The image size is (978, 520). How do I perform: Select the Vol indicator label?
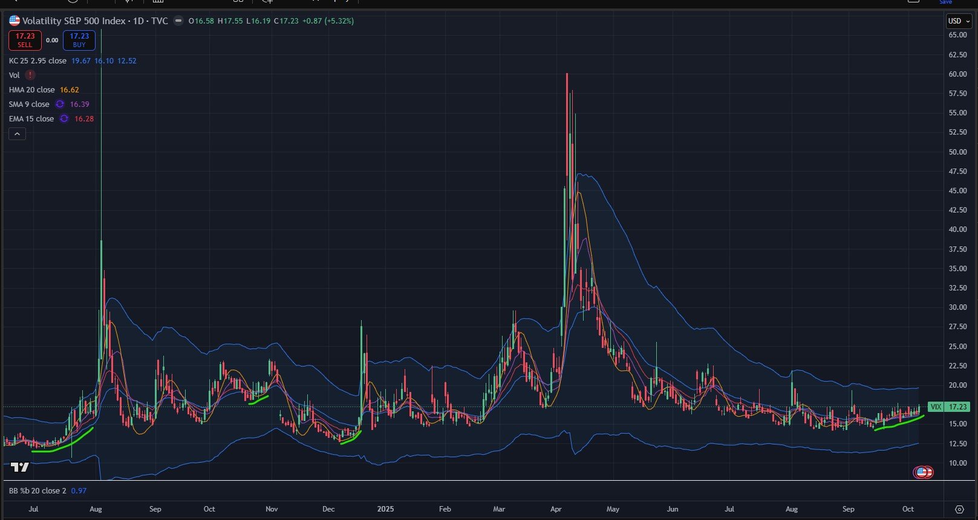[x=14, y=75]
